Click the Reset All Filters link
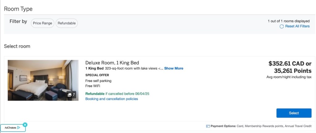Screen dimensions: 316x133 [x=297, y=26]
